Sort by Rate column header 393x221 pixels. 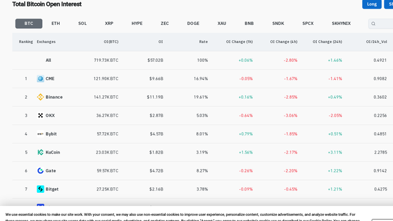(x=203, y=42)
